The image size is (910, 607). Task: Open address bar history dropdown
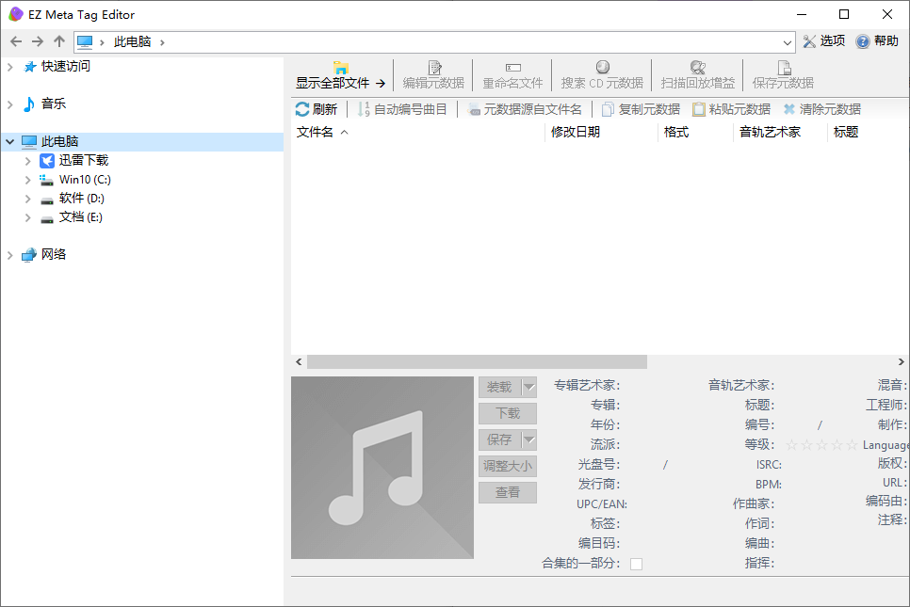(787, 42)
